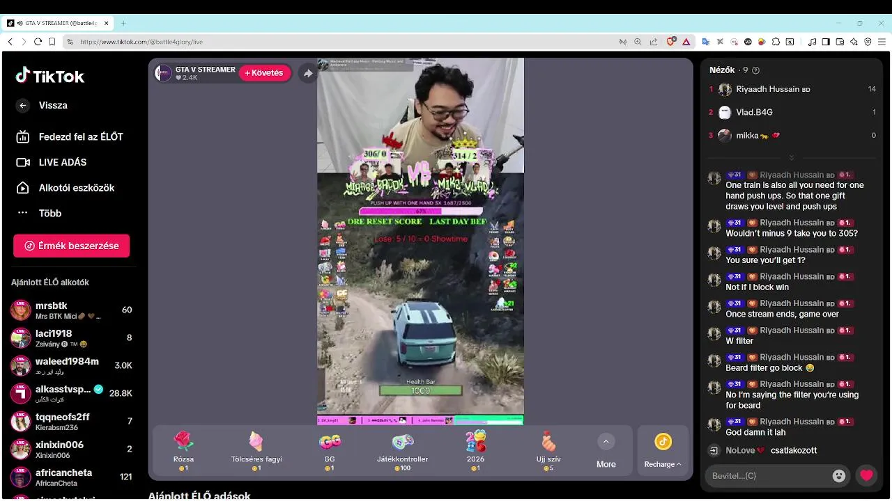This screenshot has width=892, height=501.
Task: Send the Rózsa gift
Action: [183, 450]
